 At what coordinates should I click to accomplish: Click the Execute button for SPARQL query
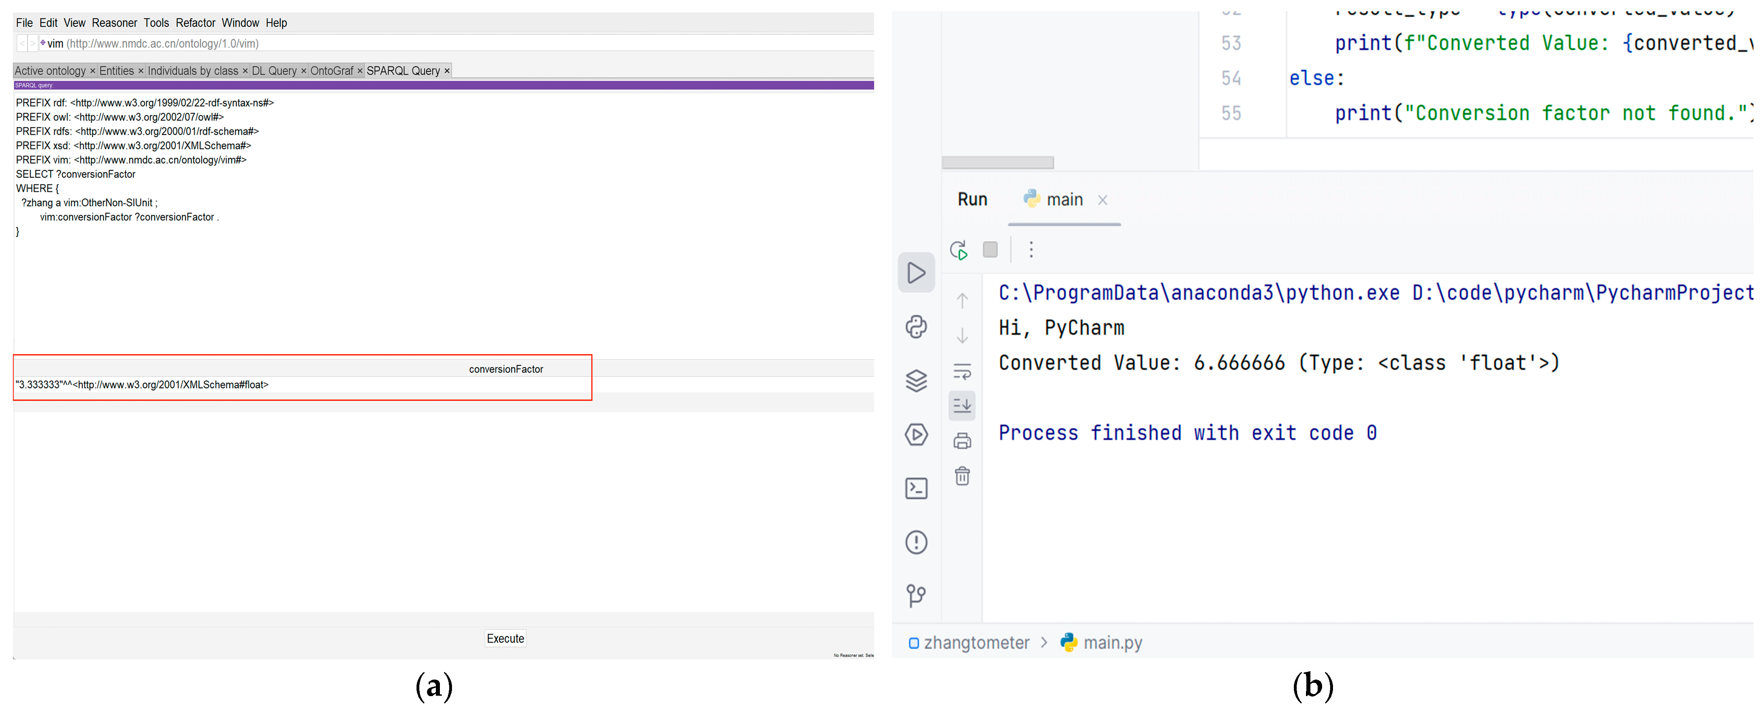coord(505,639)
